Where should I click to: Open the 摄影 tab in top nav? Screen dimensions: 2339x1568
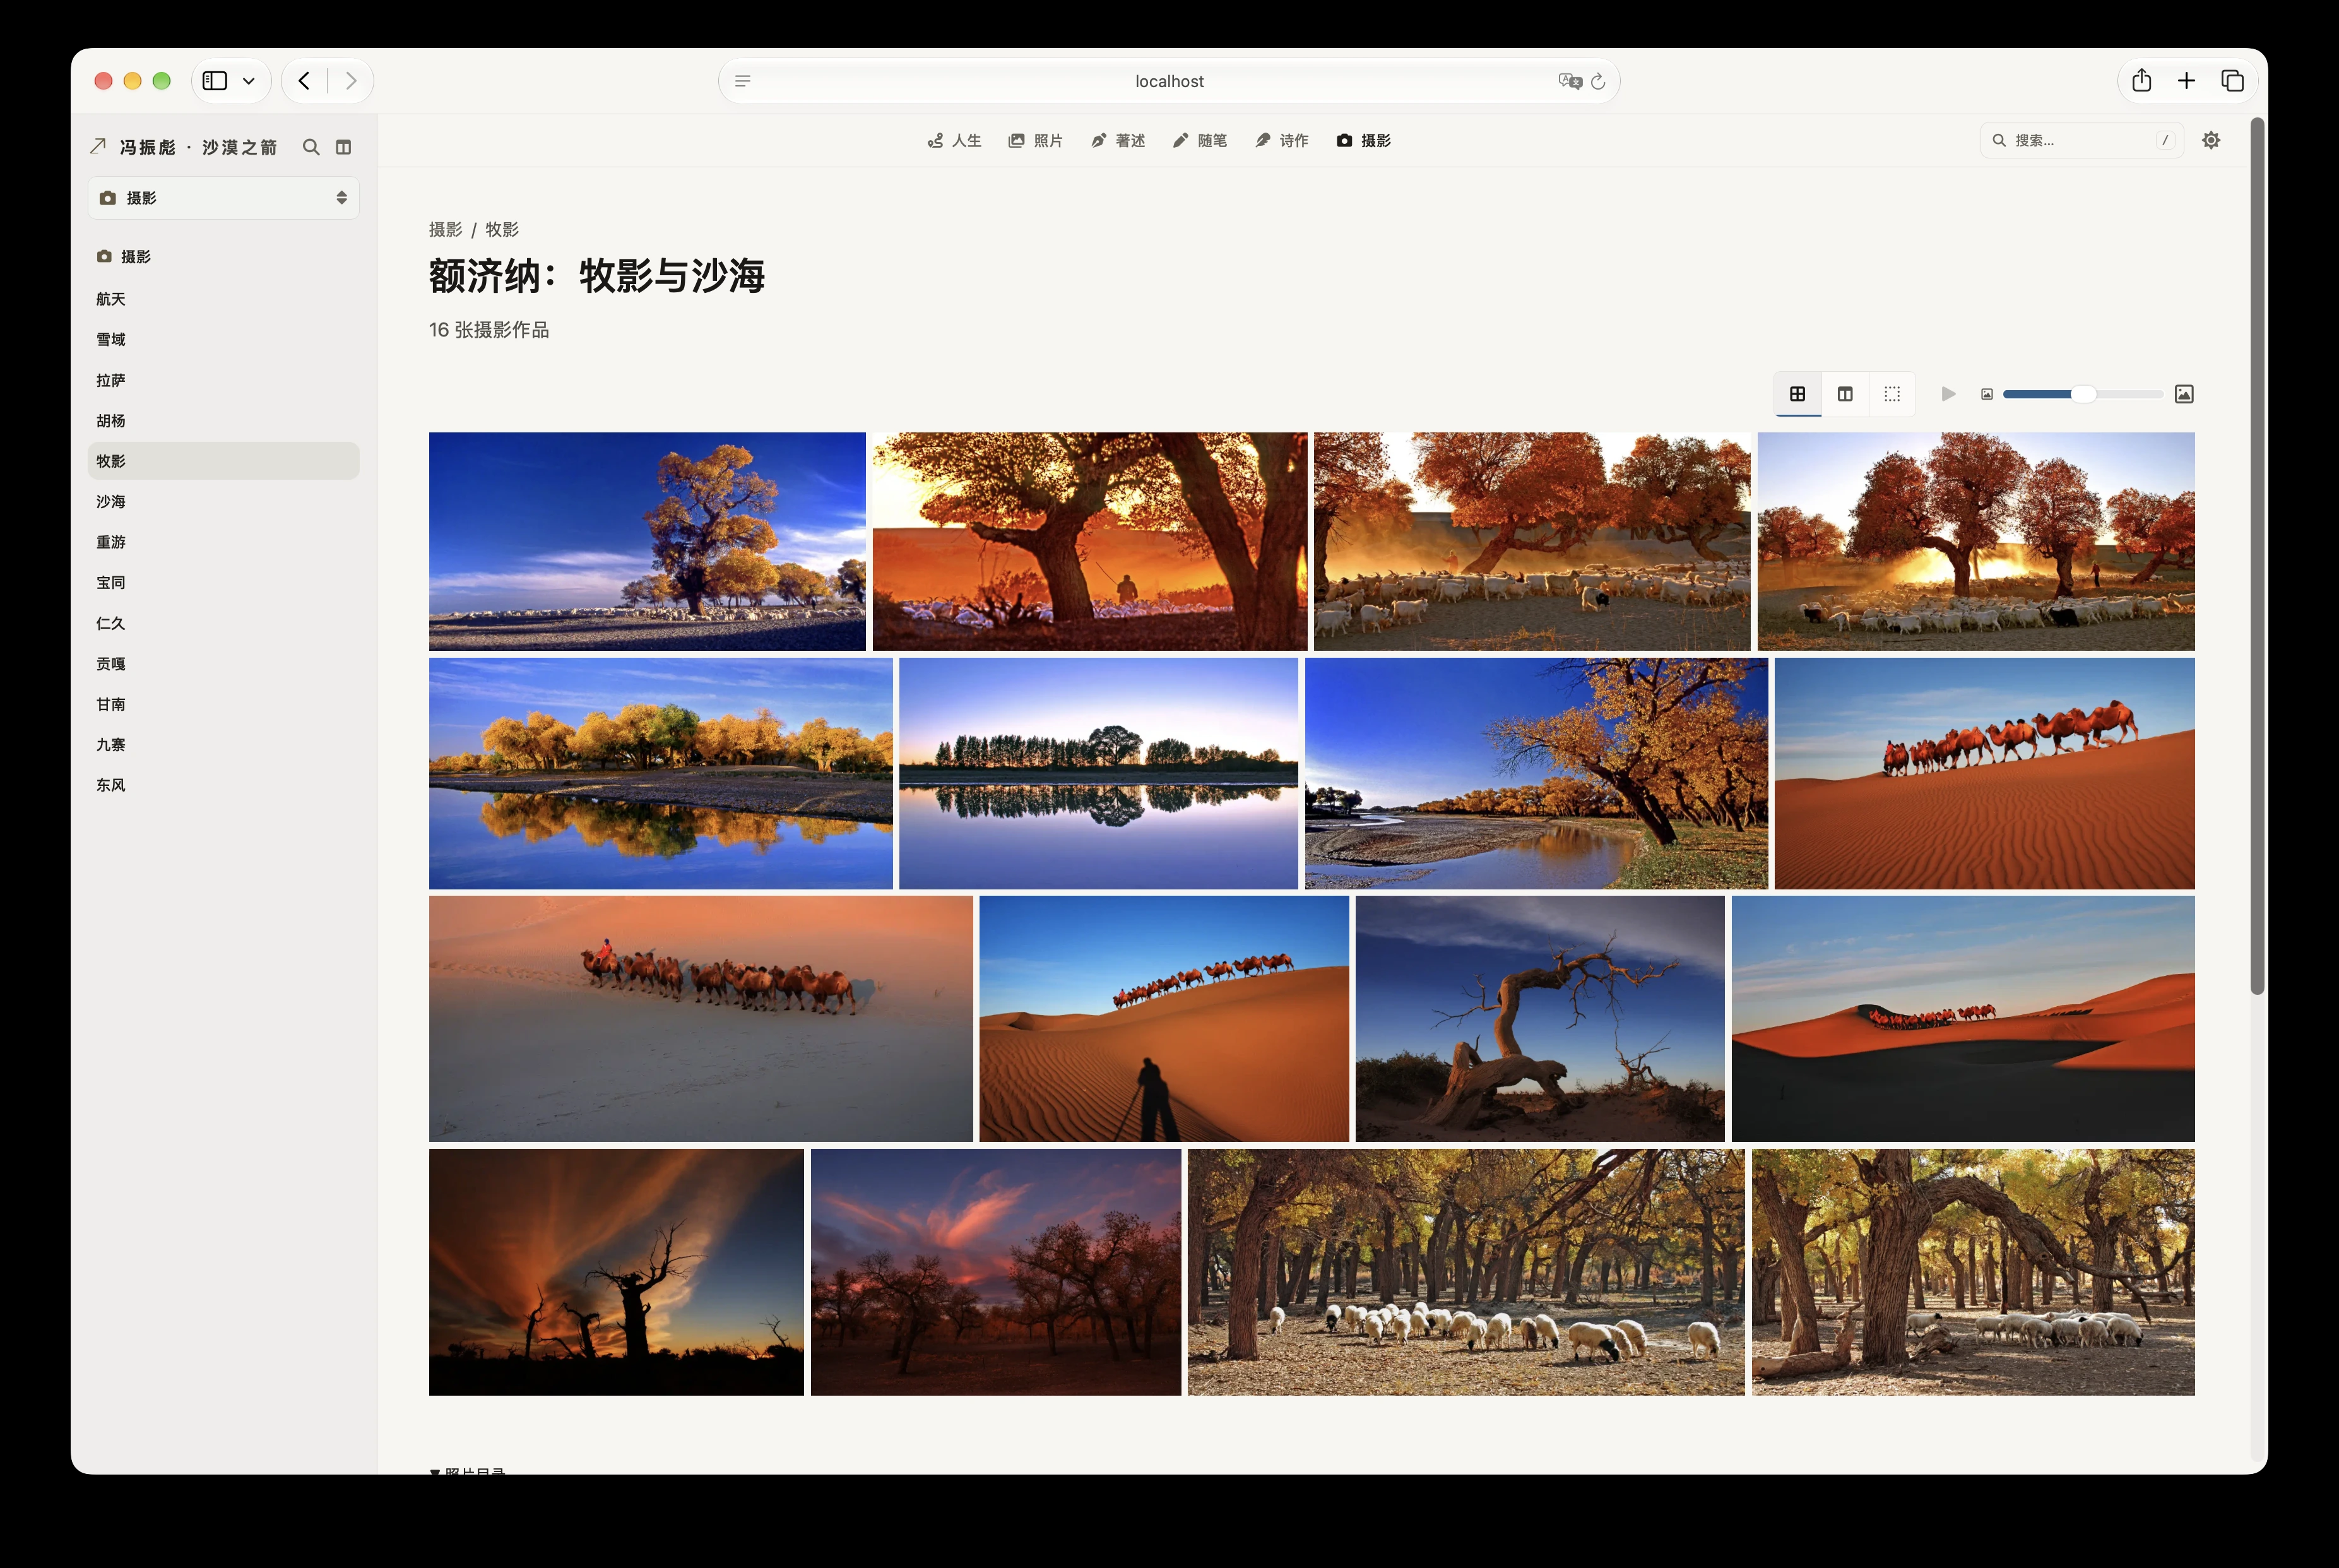click(1363, 141)
